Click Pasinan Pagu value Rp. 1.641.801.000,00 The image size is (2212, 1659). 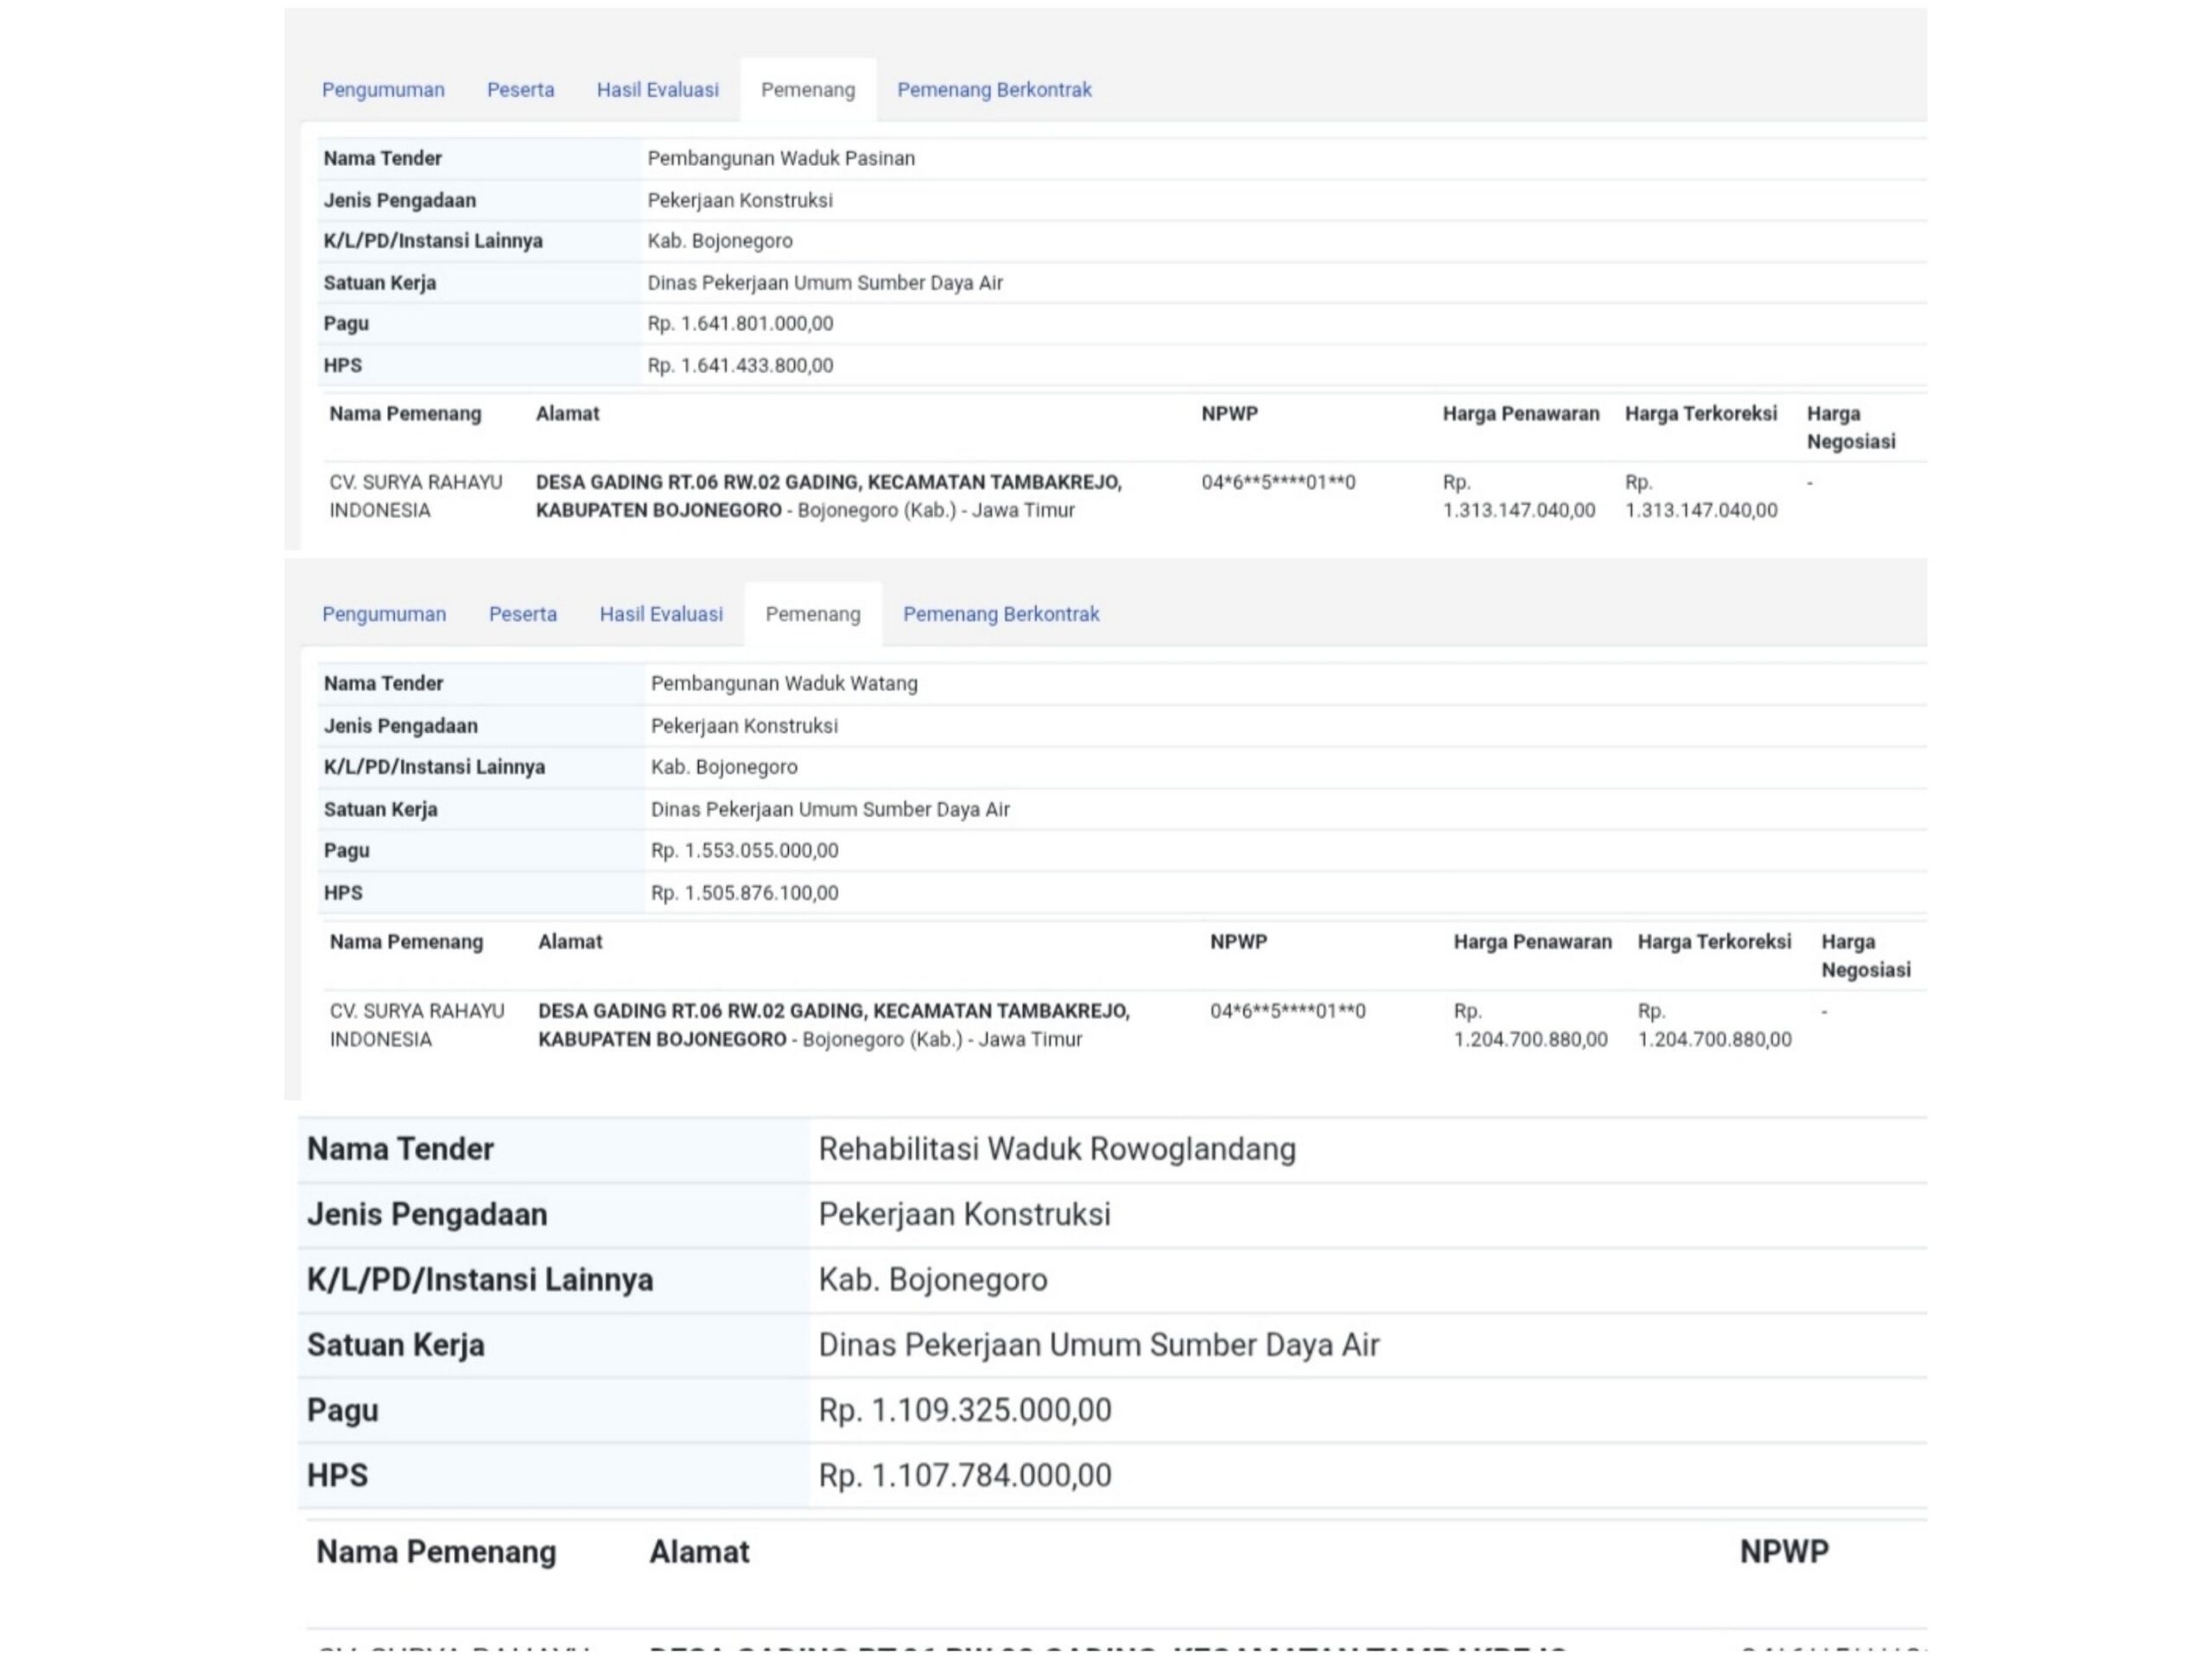740,324
